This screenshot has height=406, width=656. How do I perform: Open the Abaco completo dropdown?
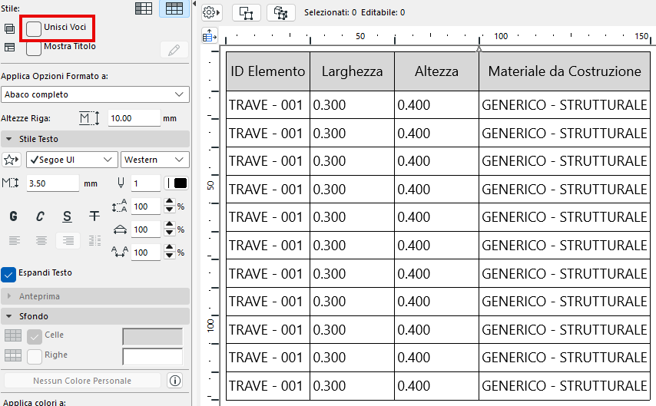pos(95,94)
